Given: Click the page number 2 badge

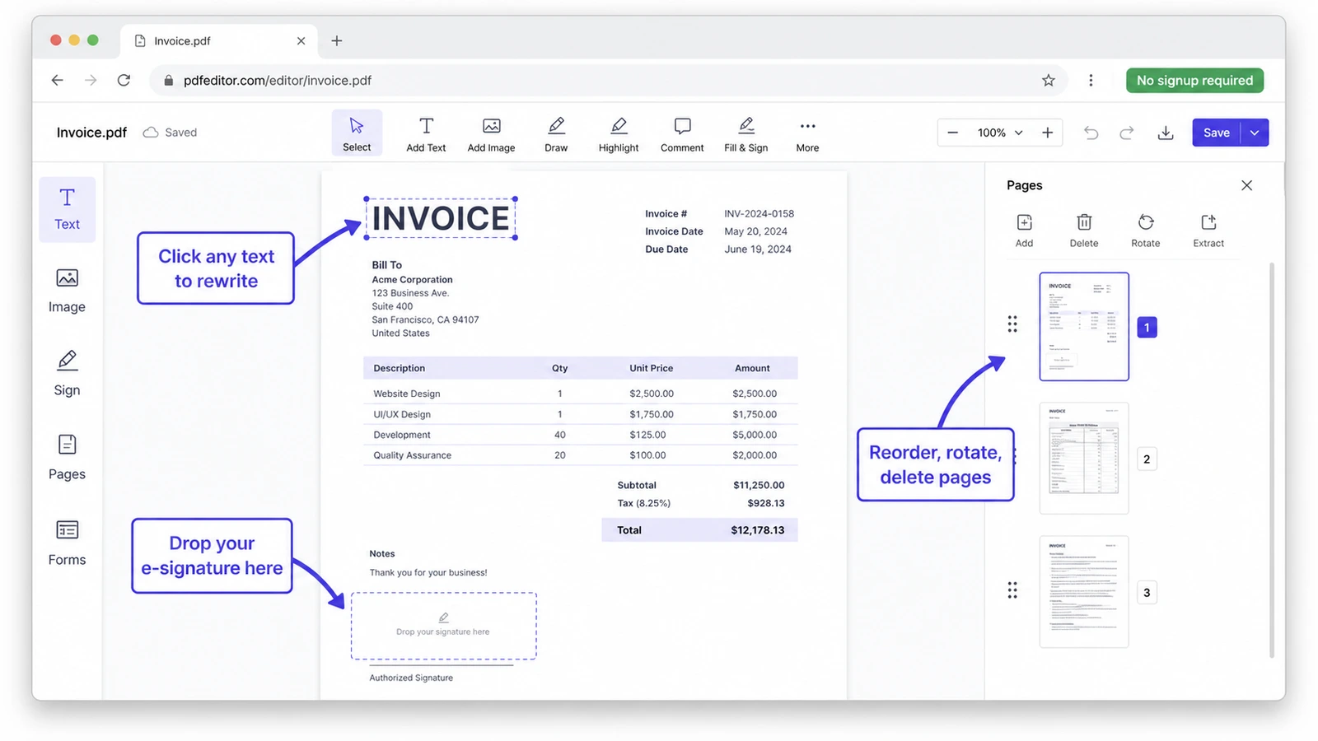Looking at the screenshot, I should pyautogui.click(x=1147, y=459).
